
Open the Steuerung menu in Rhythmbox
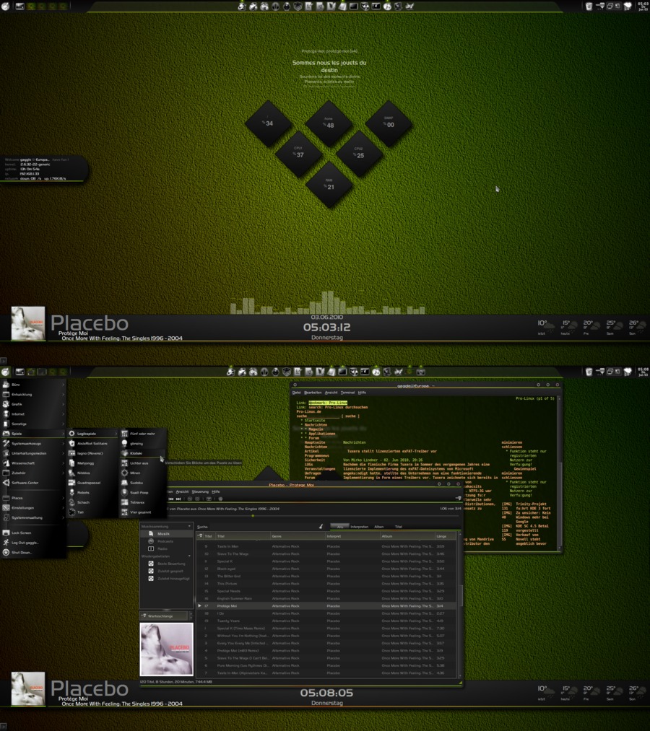tap(200, 491)
